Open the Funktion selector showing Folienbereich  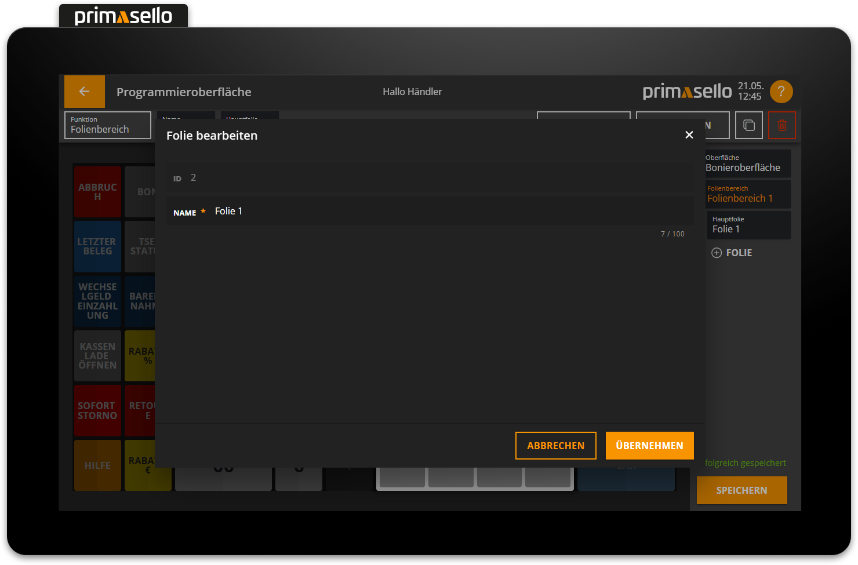107,125
